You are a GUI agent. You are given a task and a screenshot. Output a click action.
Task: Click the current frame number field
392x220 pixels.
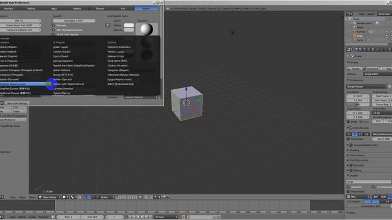(115, 217)
